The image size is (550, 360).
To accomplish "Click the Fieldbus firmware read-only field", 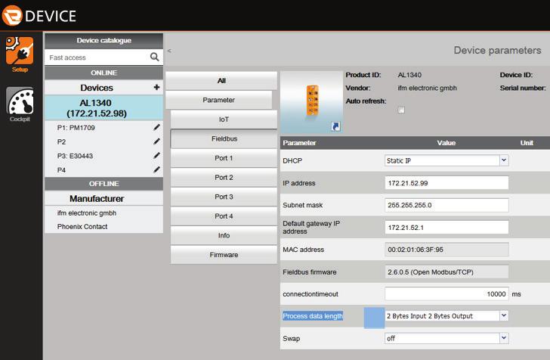I will click(x=446, y=272).
